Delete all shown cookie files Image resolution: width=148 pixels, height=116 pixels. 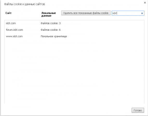[x=86, y=13]
